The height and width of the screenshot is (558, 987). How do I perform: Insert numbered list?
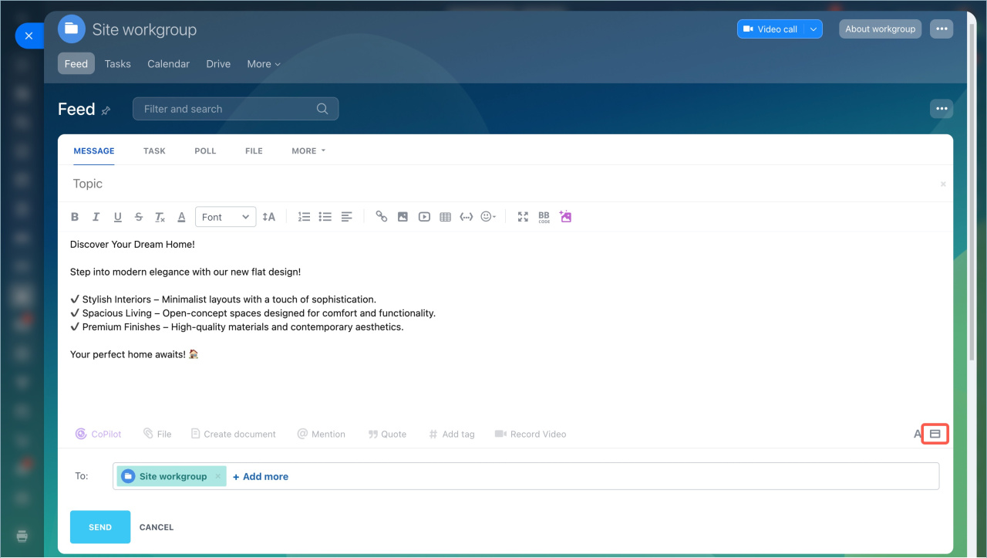(x=304, y=217)
